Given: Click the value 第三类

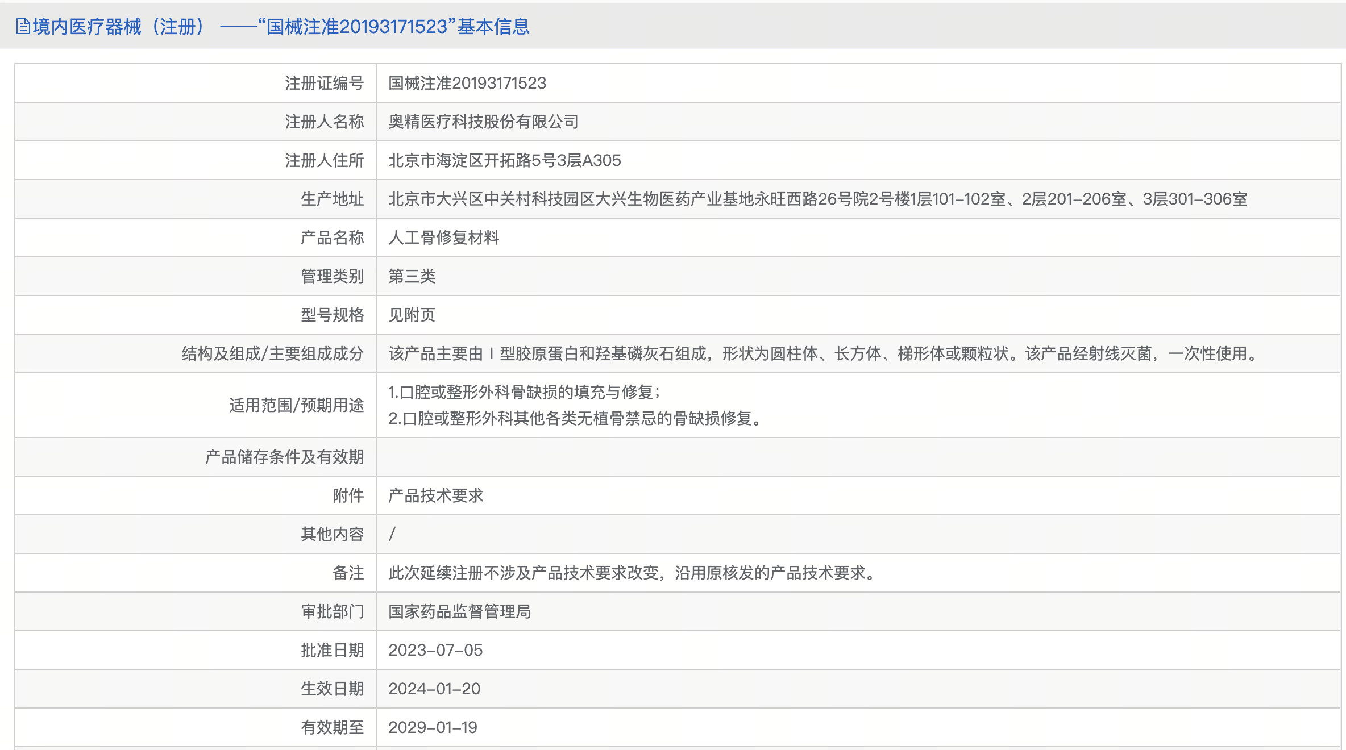Looking at the screenshot, I should click(x=412, y=276).
